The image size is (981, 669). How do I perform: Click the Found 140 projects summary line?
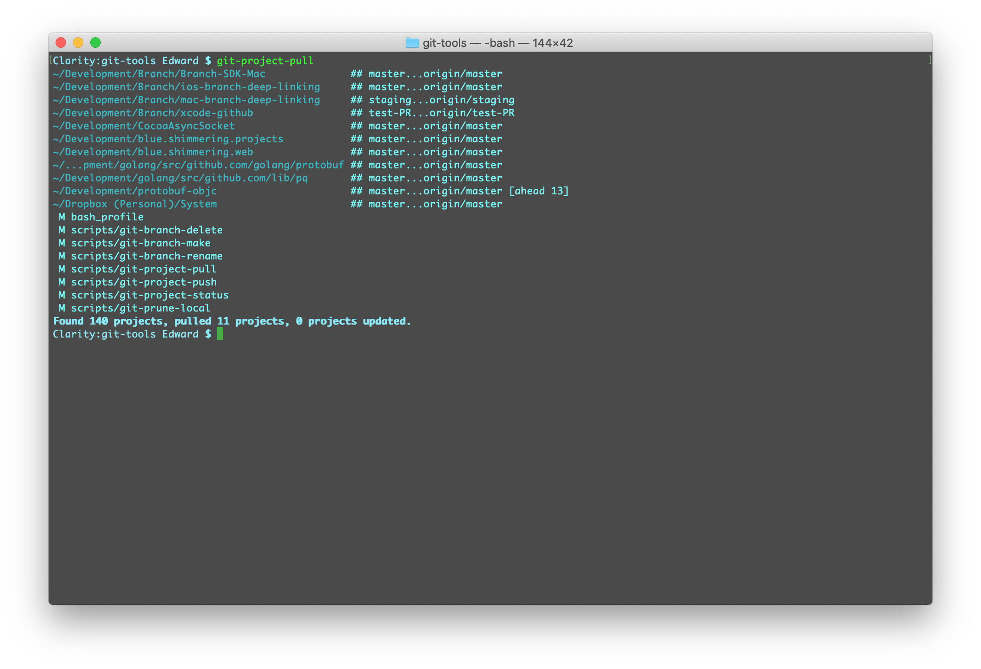(x=232, y=321)
